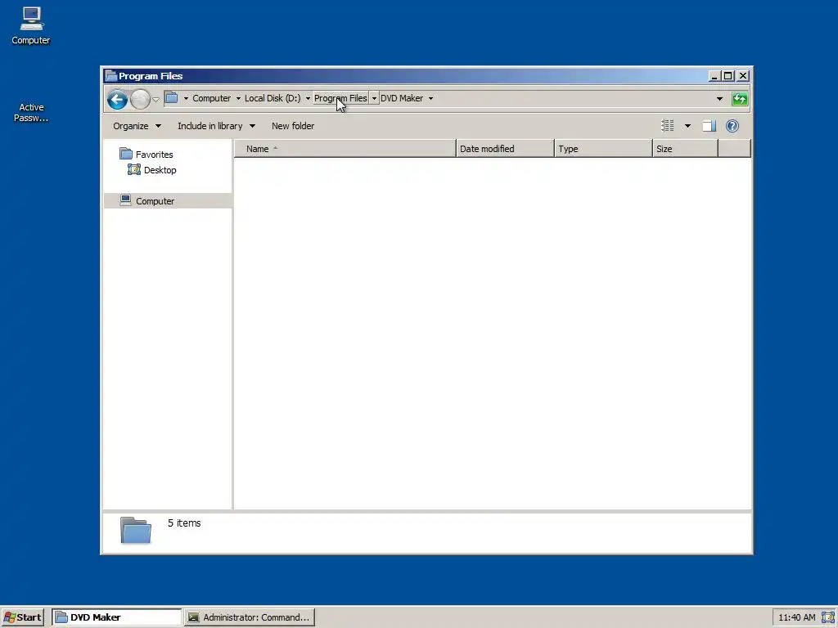Expand the root arrow before Computer breadcrumb
Image resolution: width=838 pixels, height=628 pixels.
[x=186, y=98]
